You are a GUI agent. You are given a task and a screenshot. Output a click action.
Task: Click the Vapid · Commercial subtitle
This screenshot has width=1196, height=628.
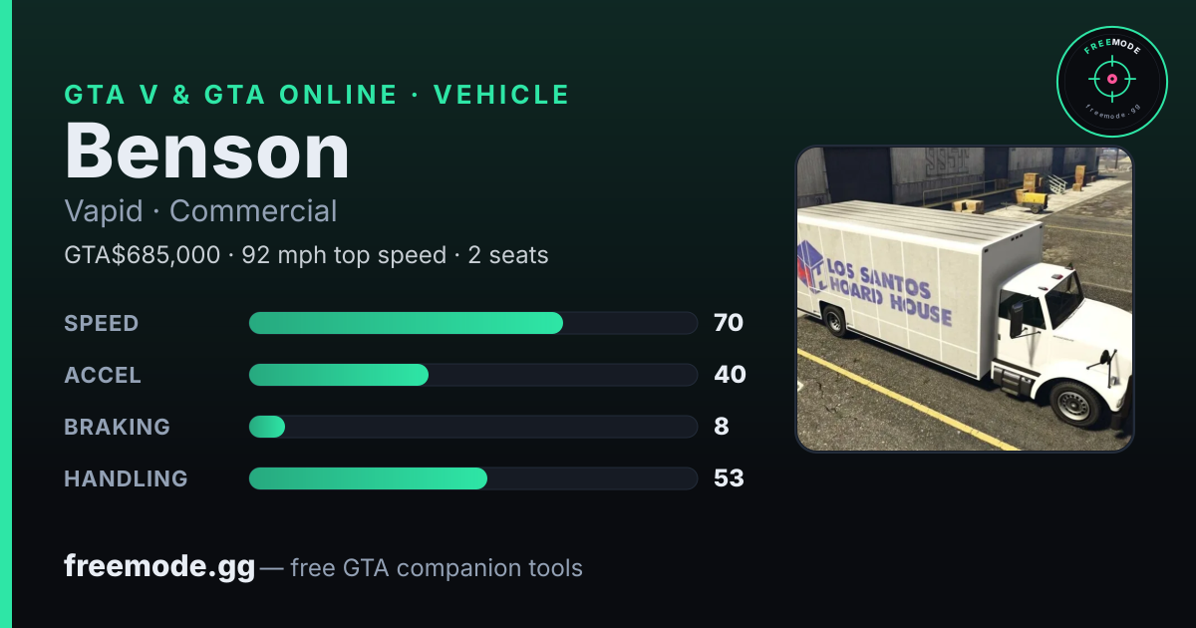(200, 211)
